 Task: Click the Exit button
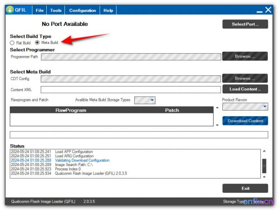[x=245, y=188]
